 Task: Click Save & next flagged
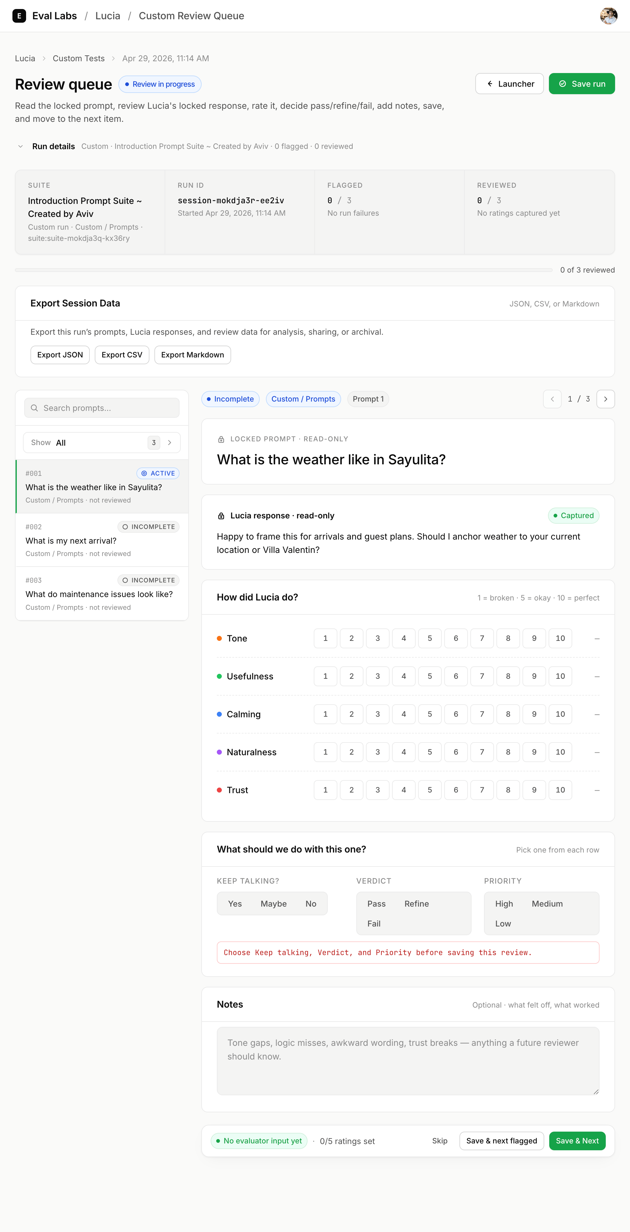coord(501,1141)
